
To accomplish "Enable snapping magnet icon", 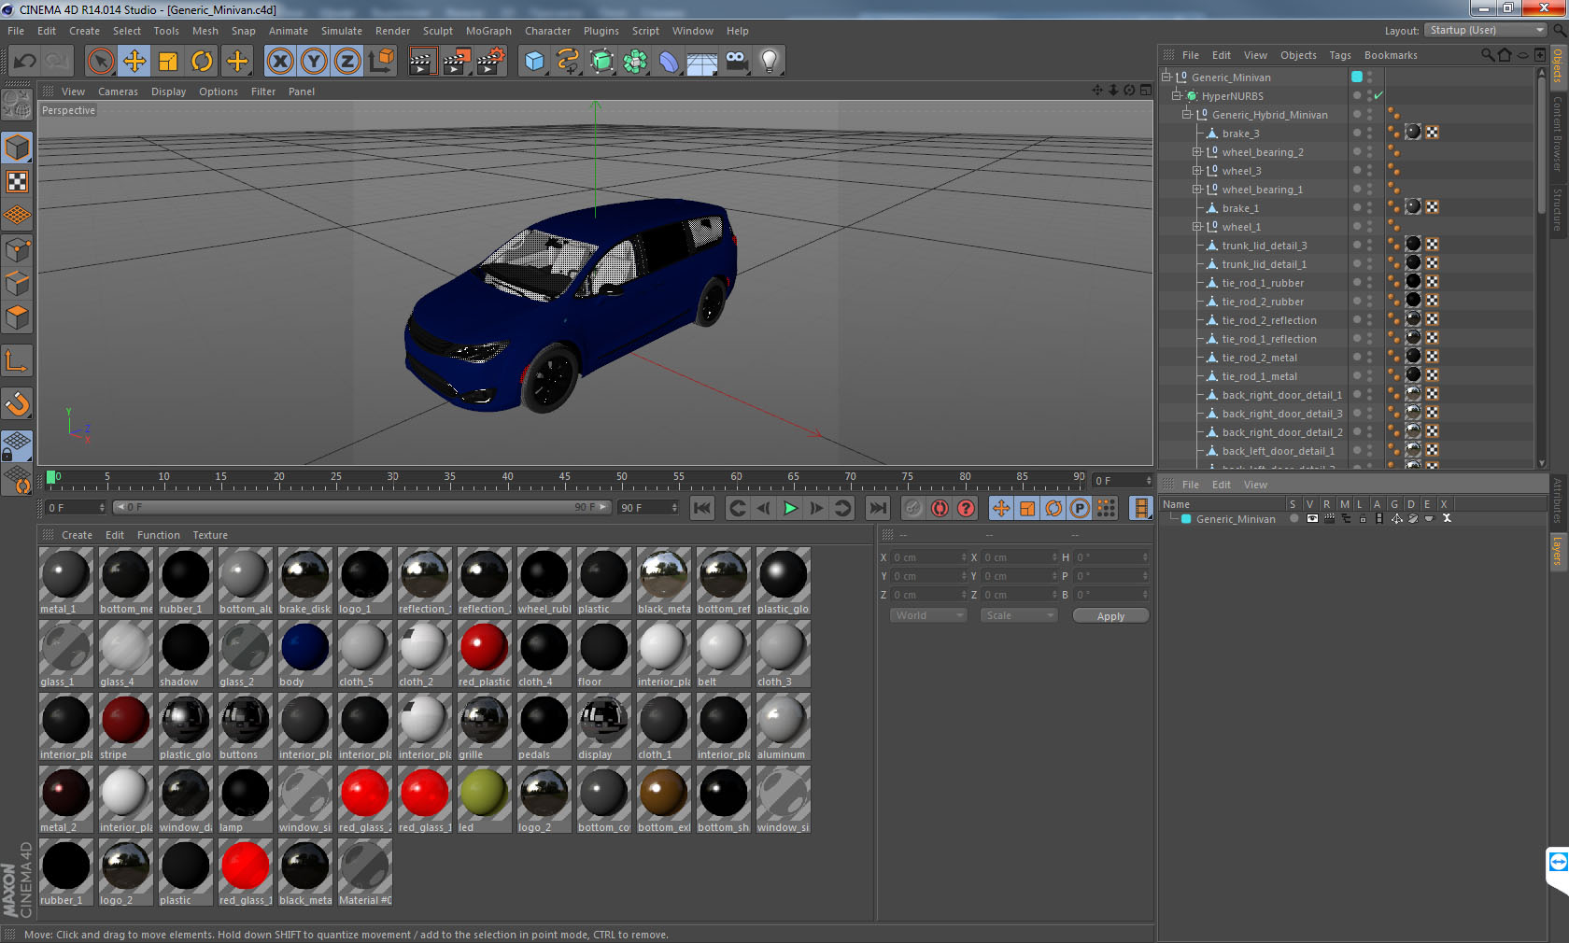I will (17, 404).
